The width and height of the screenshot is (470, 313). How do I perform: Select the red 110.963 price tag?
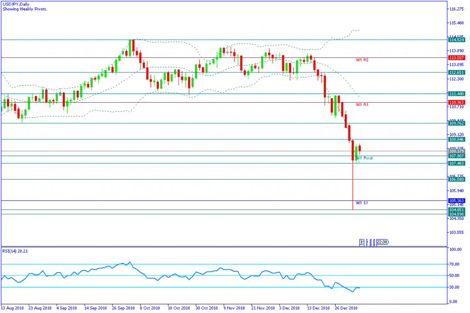[457, 102]
